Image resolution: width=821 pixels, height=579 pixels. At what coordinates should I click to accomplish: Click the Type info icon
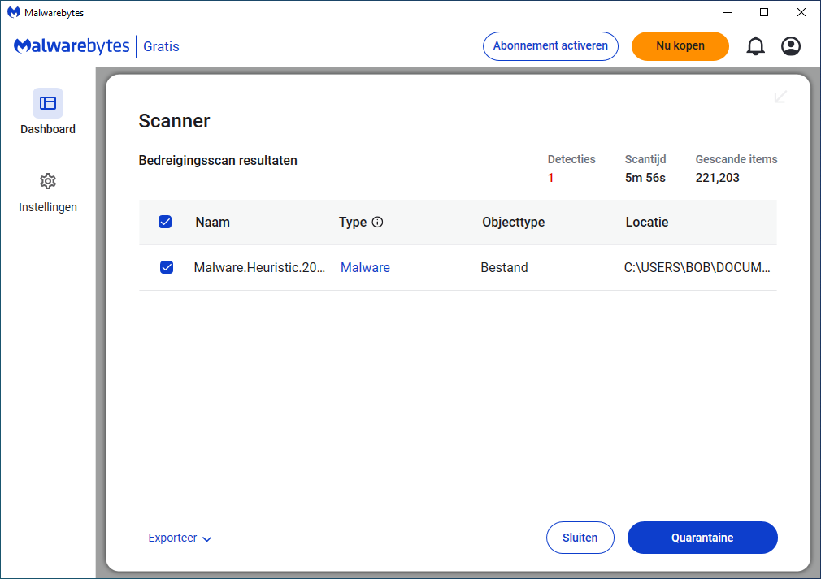point(377,223)
